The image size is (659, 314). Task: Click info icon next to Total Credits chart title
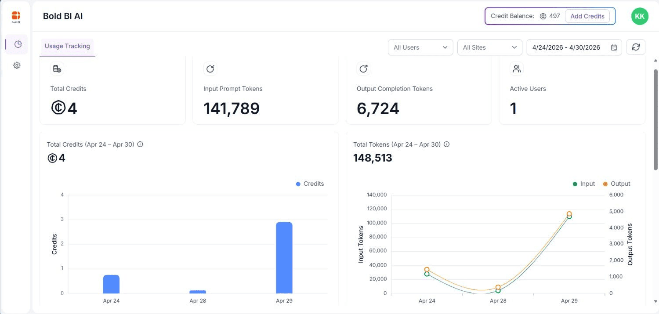140,144
